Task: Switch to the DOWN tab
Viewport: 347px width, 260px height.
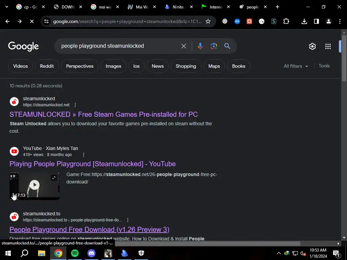Action: (68, 7)
